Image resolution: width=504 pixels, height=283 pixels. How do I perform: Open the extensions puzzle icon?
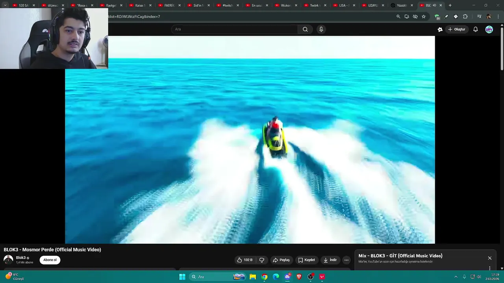click(x=465, y=17)
